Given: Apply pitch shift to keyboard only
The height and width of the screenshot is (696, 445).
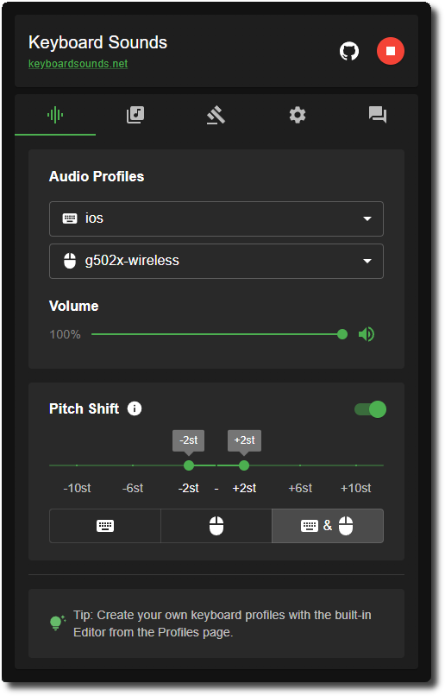Looking at the screenshot, I should pyautogui.click(x=105, y=526).
